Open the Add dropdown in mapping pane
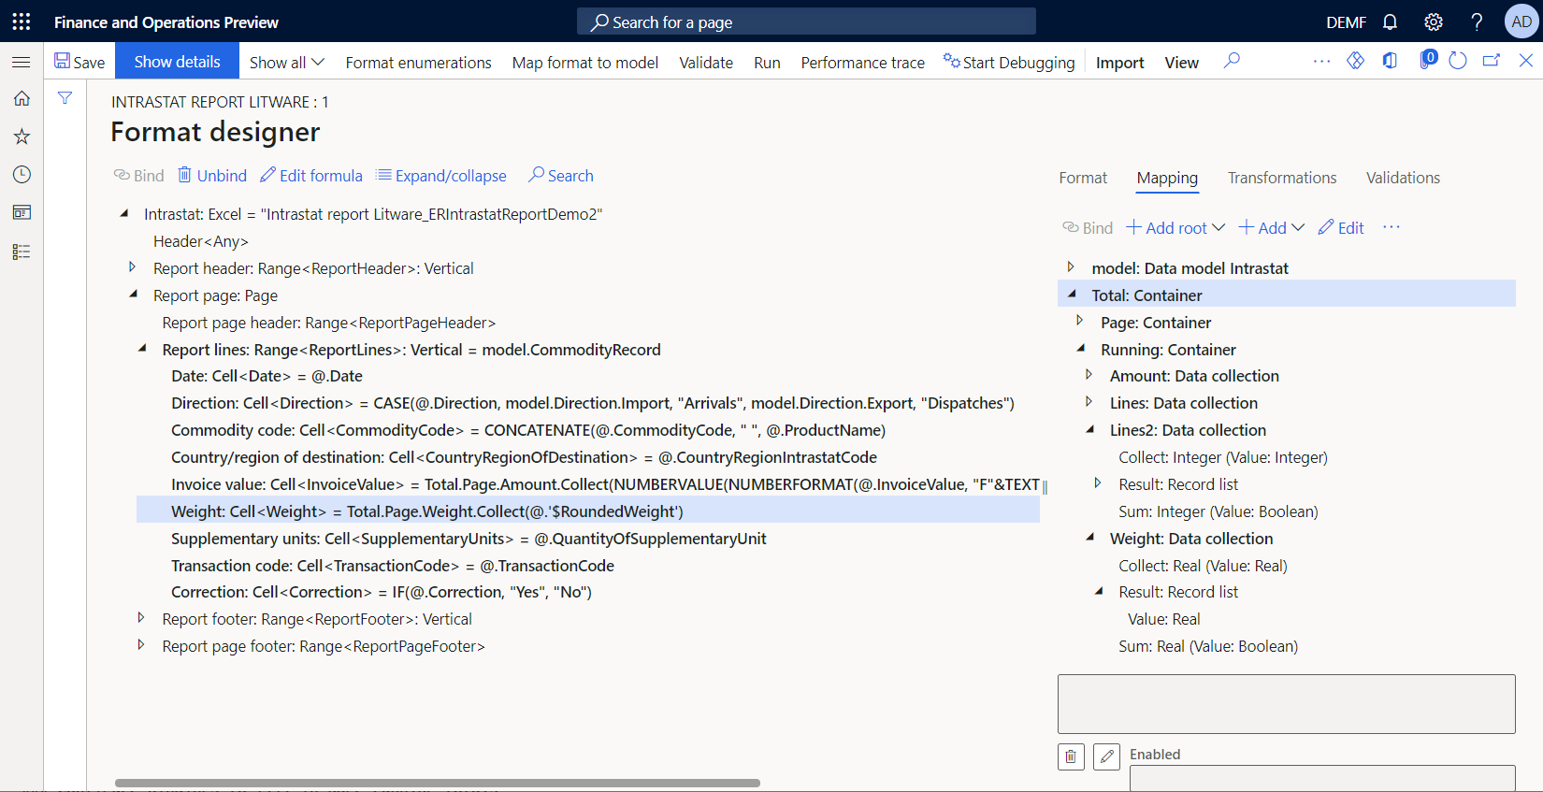1543x792 pixels. pos(1272,228)
